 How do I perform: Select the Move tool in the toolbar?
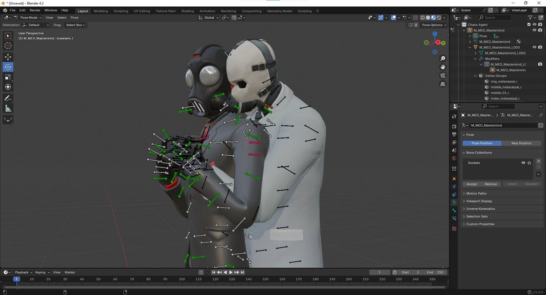[x=8, y=57]
